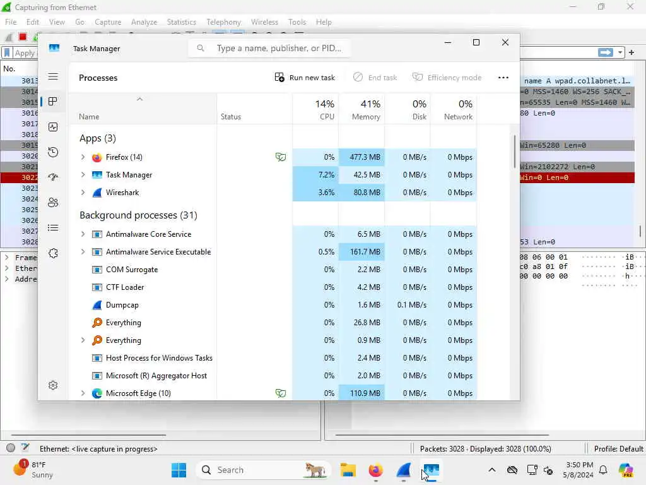646x485 pixels.
Task: Click Wireshark expert info circle in status bar
Action: [11, 448]
